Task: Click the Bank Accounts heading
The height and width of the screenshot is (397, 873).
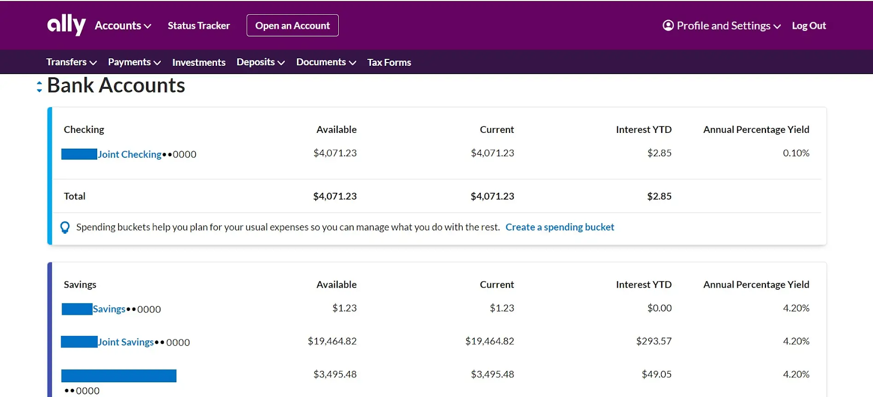Action: tap(116, 85)
